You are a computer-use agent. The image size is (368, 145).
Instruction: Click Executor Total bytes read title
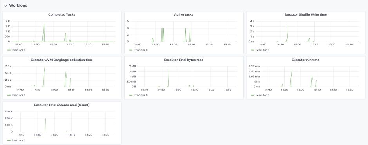(184, 60)
